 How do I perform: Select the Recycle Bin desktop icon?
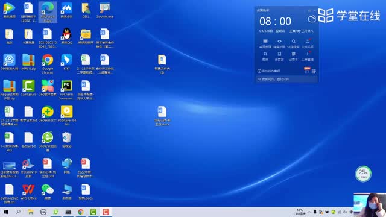(66, 140)
